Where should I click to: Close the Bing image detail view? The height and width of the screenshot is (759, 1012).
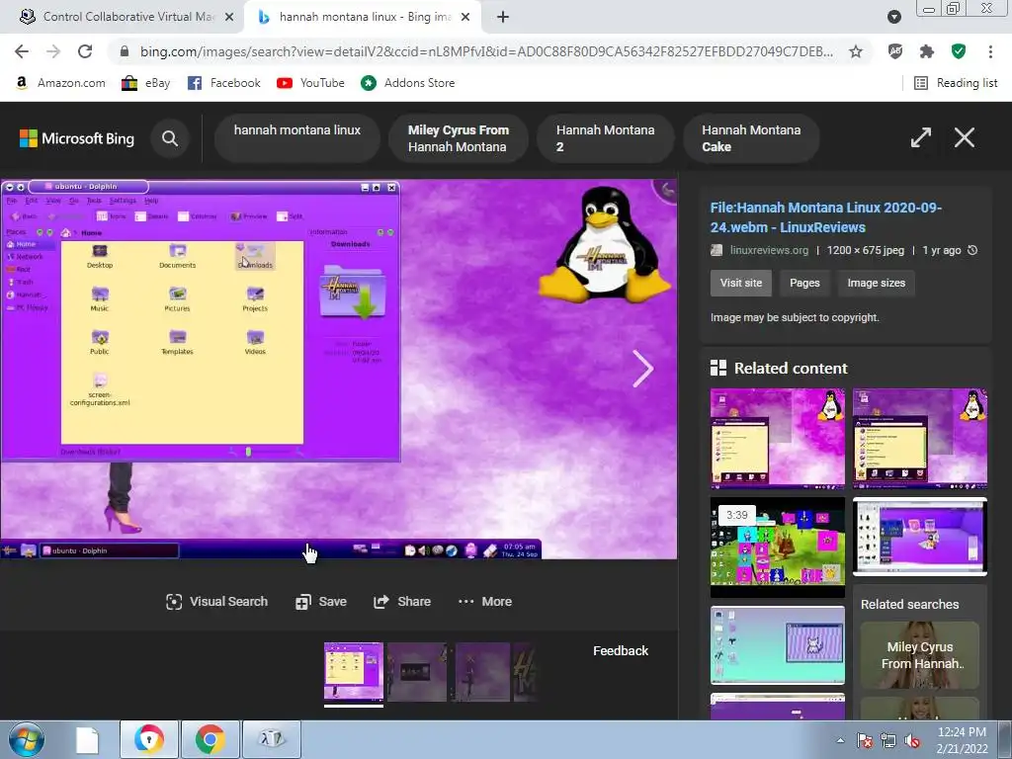[x=965, y=137]
